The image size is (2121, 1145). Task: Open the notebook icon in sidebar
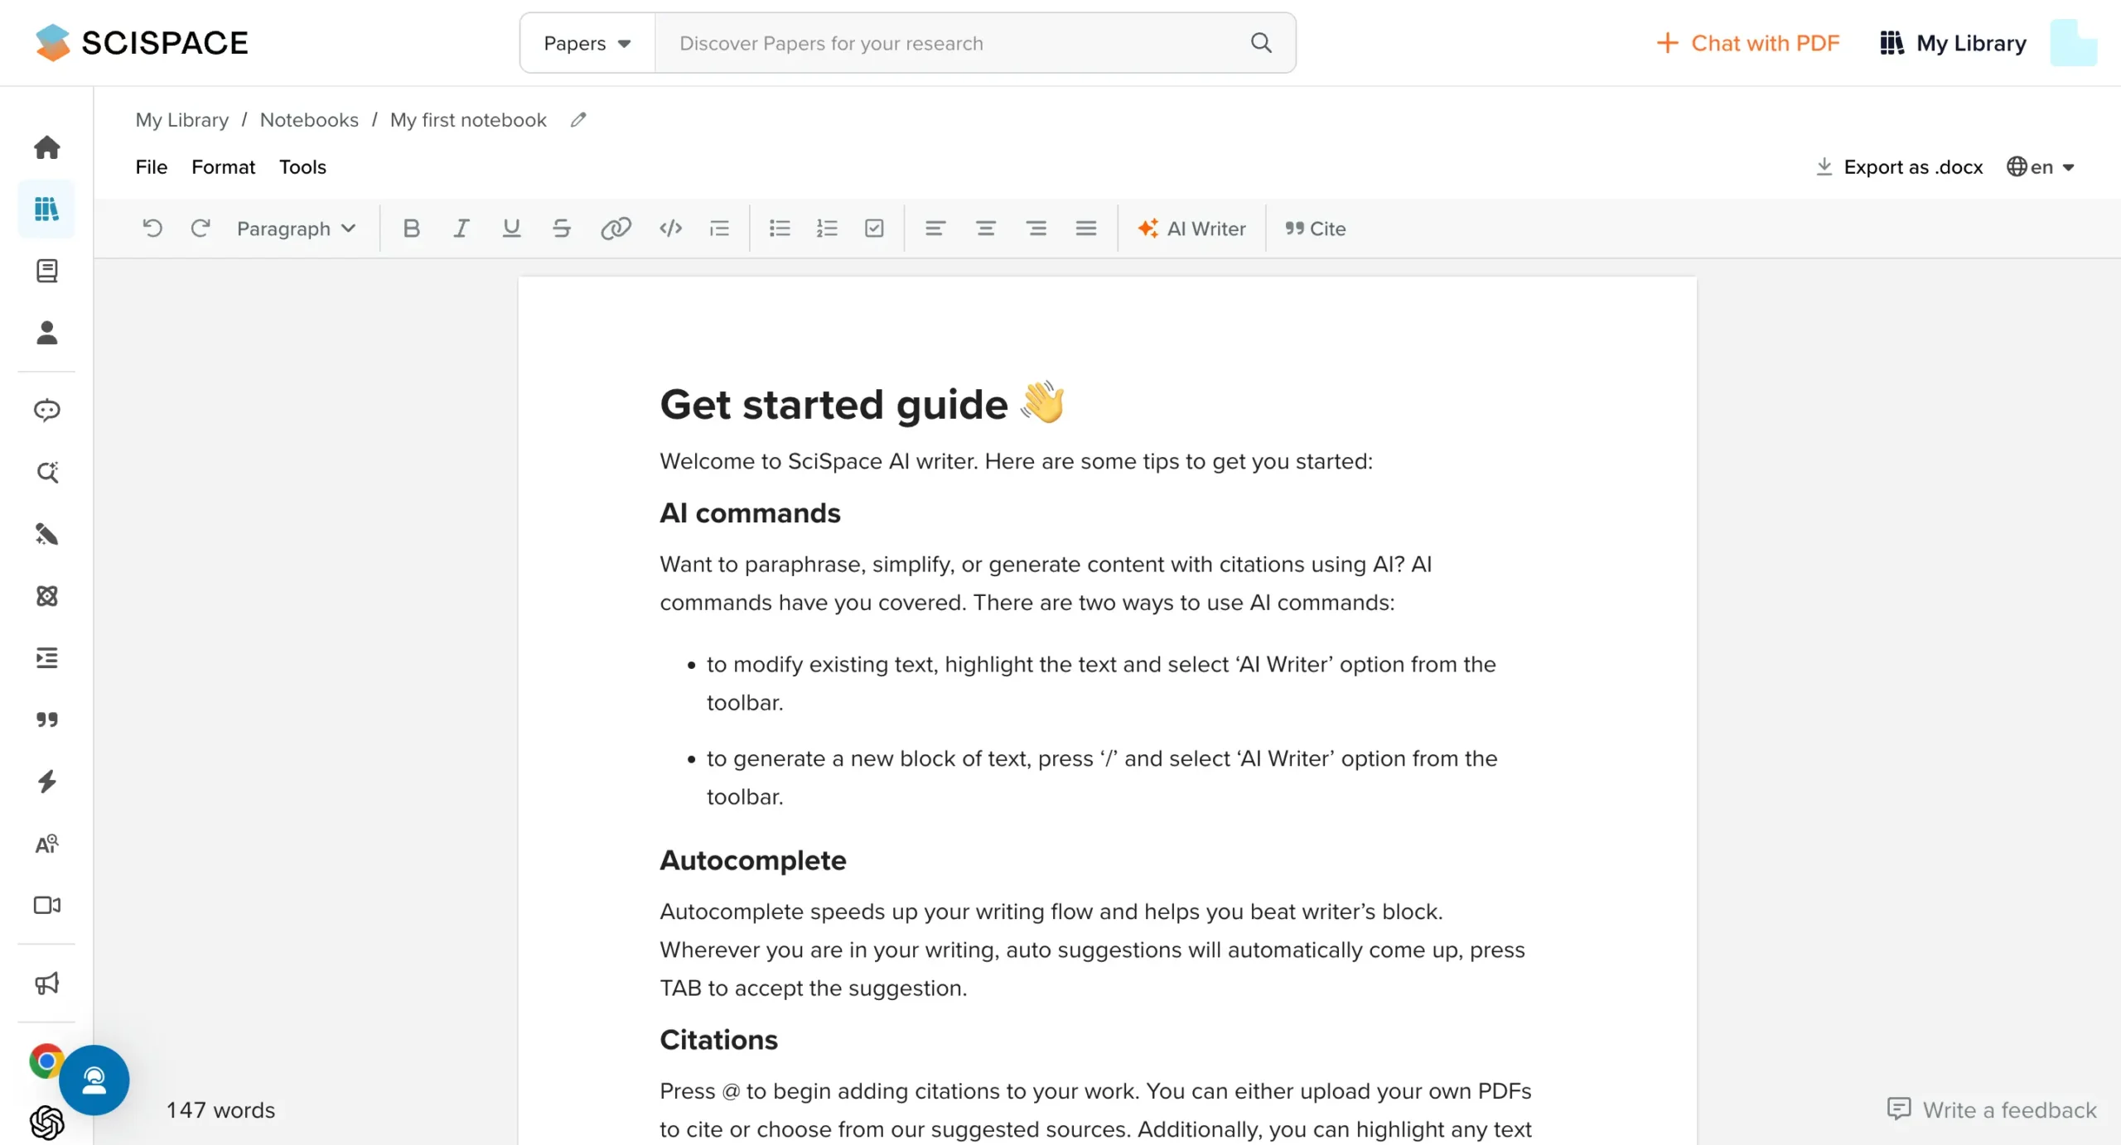pos(46,271)
